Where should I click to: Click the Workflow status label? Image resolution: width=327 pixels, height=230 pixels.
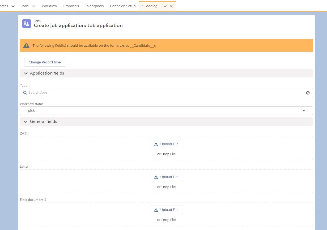pos(32,104)
